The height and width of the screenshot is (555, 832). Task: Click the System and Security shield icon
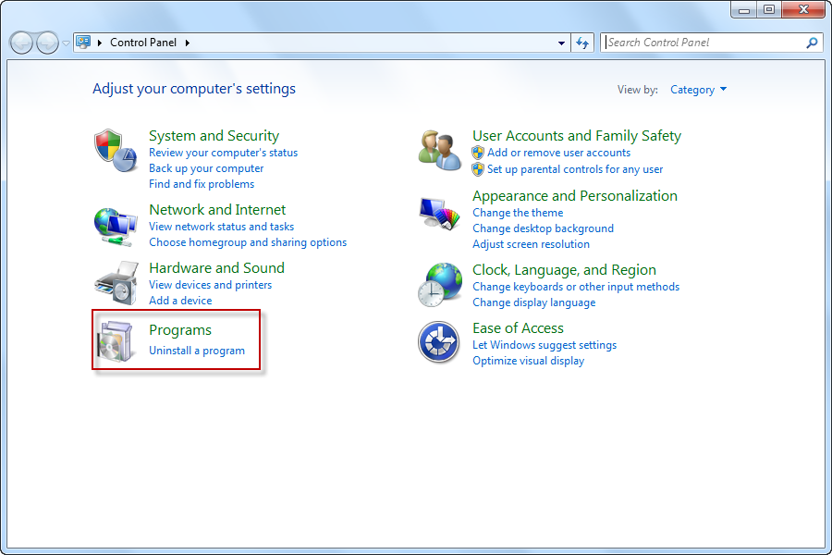[116, 150]
